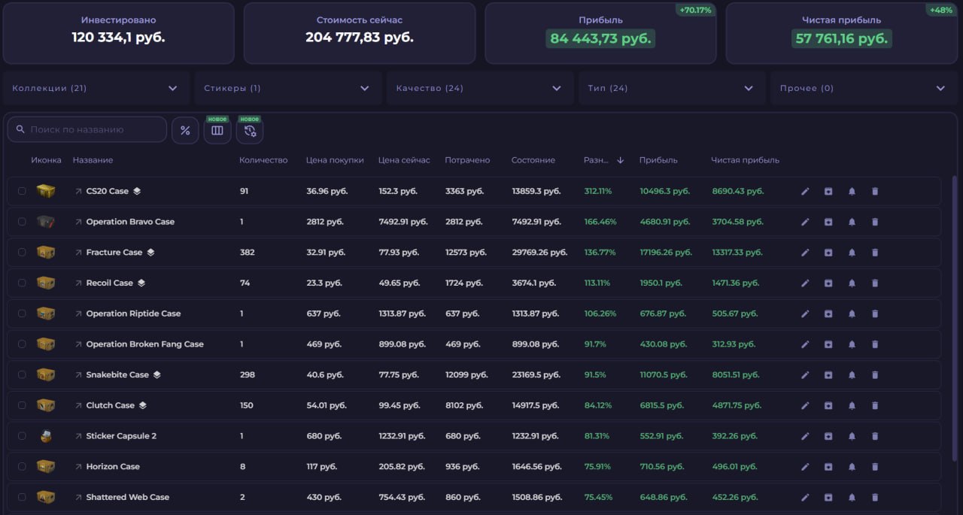Delete the Snakebite Case row with the trash icon

pos(875,375)
